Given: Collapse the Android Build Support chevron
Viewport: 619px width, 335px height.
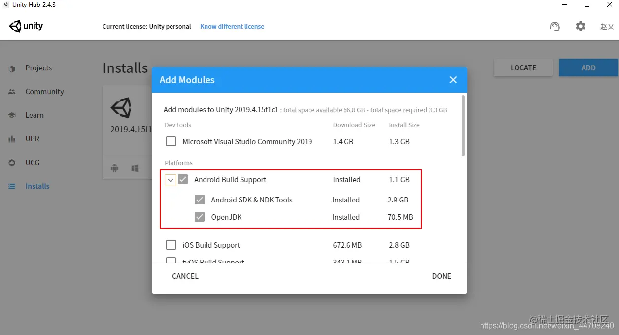Looking at the screenshot, I should tap(171, 180).
